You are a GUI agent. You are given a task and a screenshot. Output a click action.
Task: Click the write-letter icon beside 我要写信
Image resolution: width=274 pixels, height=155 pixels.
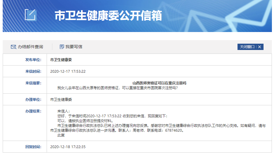click(x=62, y=47)
